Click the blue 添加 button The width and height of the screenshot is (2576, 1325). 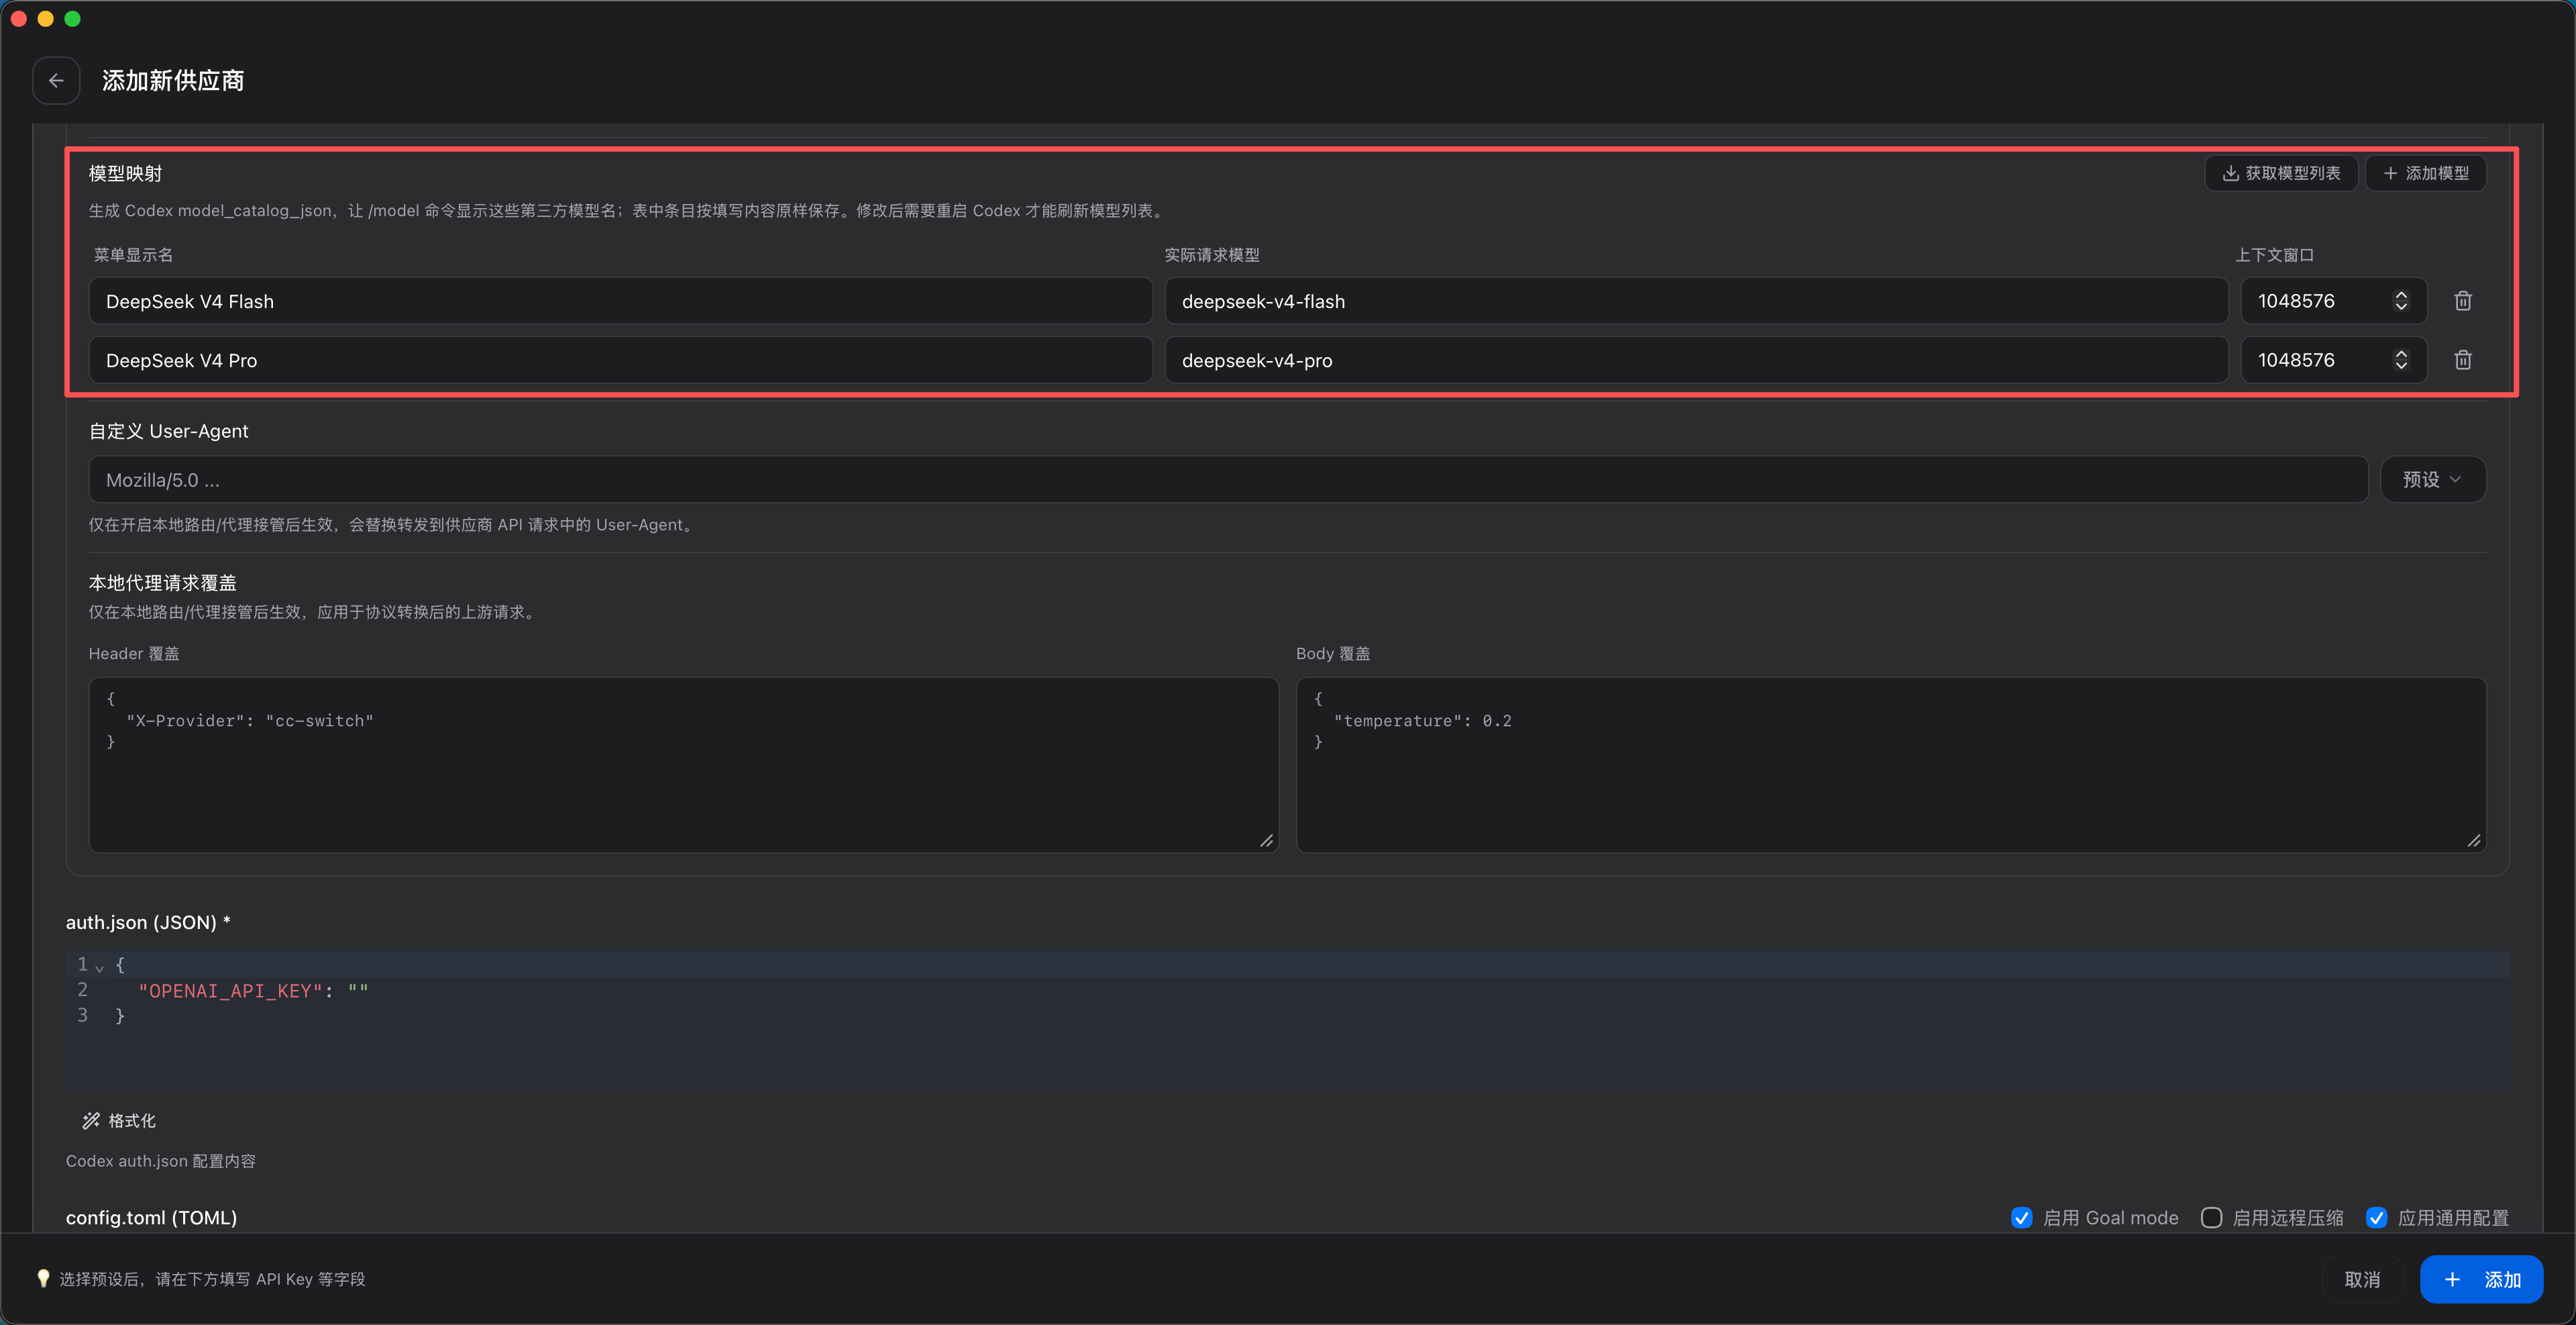2481,1280
